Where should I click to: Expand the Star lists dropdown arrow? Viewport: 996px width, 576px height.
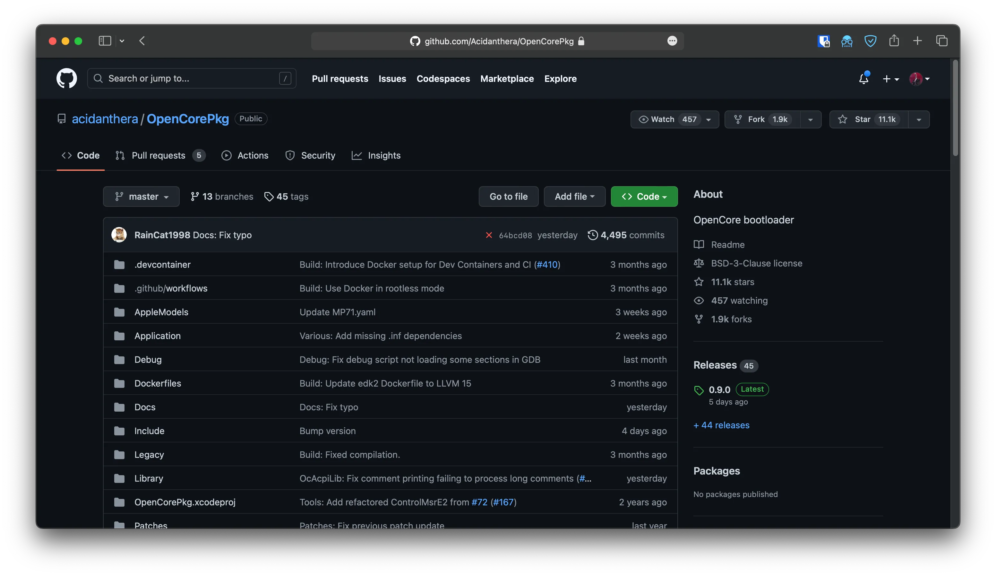tap(919, 119)
